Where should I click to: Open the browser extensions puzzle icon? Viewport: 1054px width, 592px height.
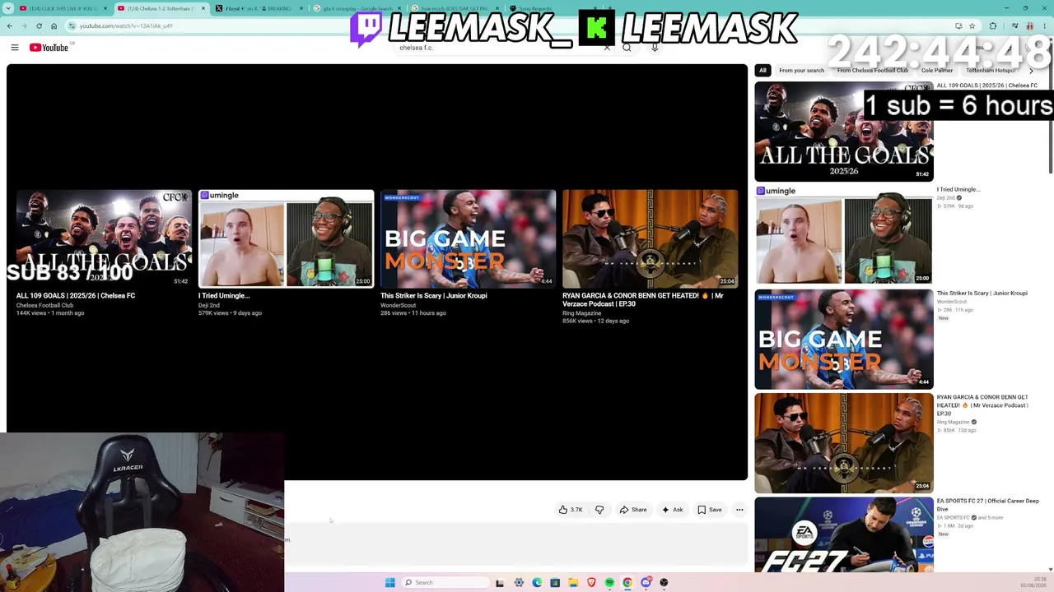tap(993, 25)
